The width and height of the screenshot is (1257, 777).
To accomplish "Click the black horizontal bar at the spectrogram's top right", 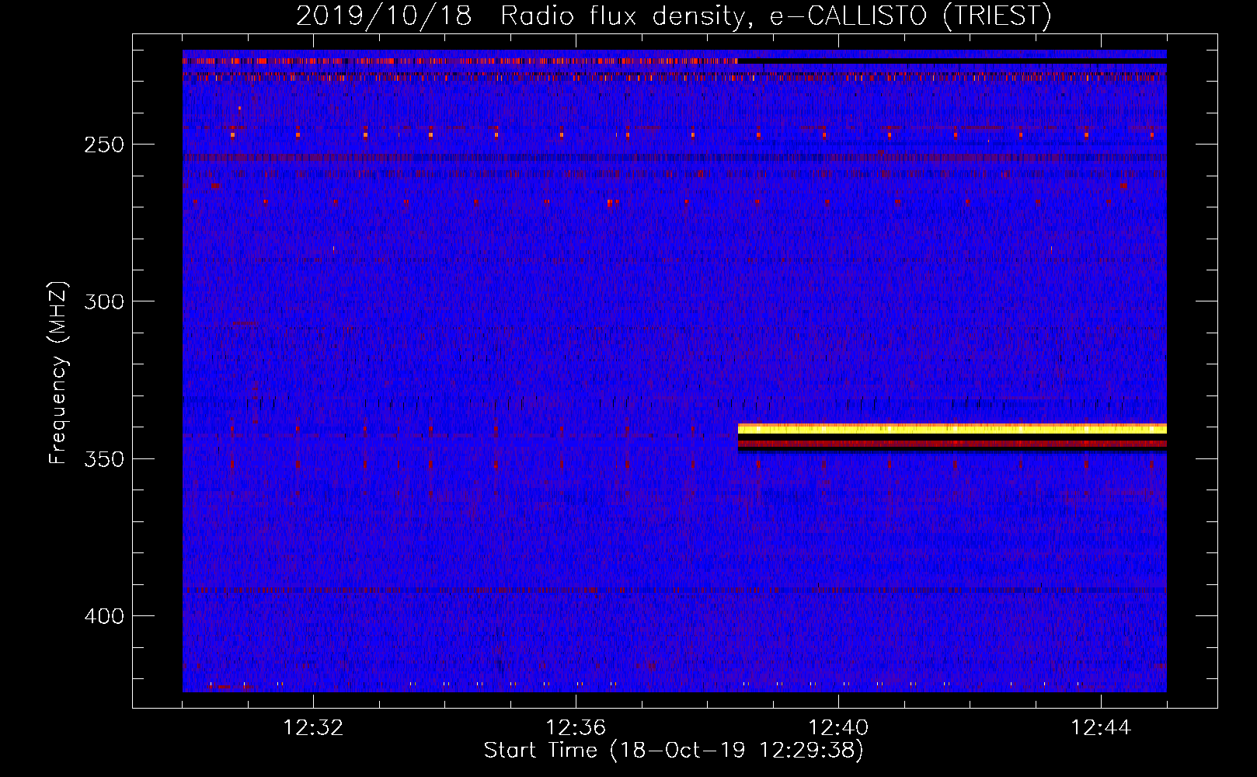I will pyautogui.click(x=952, y=61).
